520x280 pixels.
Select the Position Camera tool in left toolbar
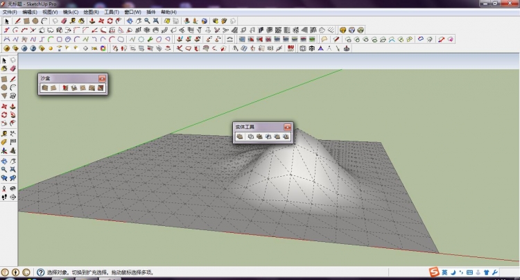click(x=4, y=189)
